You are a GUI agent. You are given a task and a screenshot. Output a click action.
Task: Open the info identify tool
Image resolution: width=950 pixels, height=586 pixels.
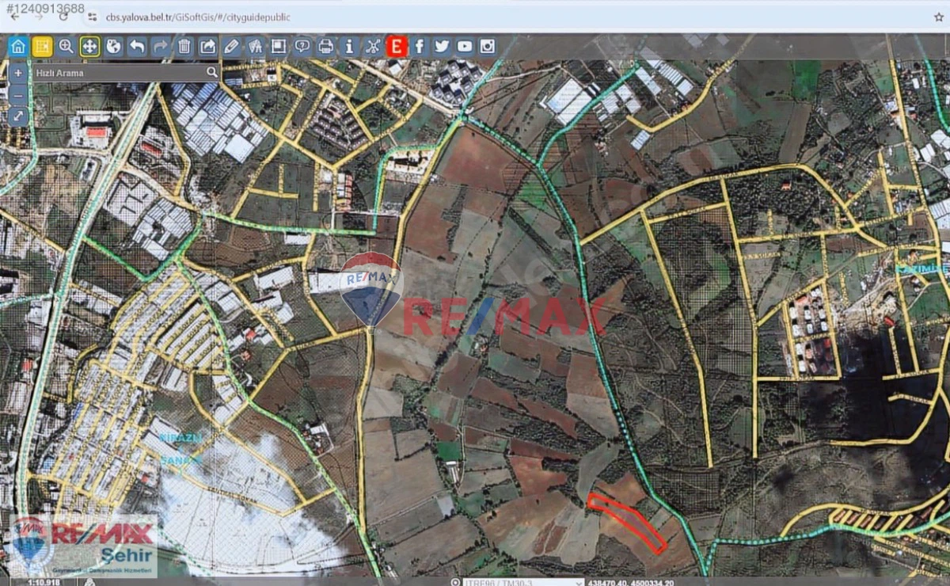[349, 47]
